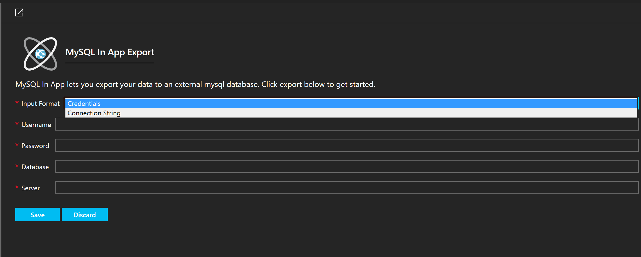The width and height of the screenshot is (641, 257).
Task: Click the Database field label
Action: pyautogui.click(x=35, y=167)
